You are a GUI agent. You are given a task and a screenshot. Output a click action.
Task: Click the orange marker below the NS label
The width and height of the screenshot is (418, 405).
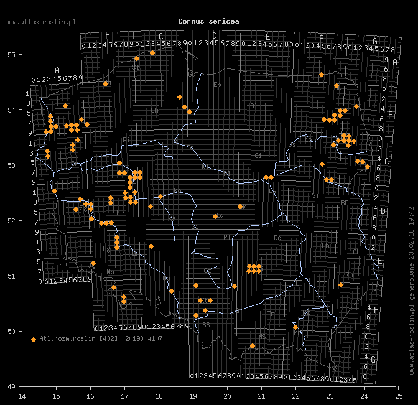(x=253, y=346)
